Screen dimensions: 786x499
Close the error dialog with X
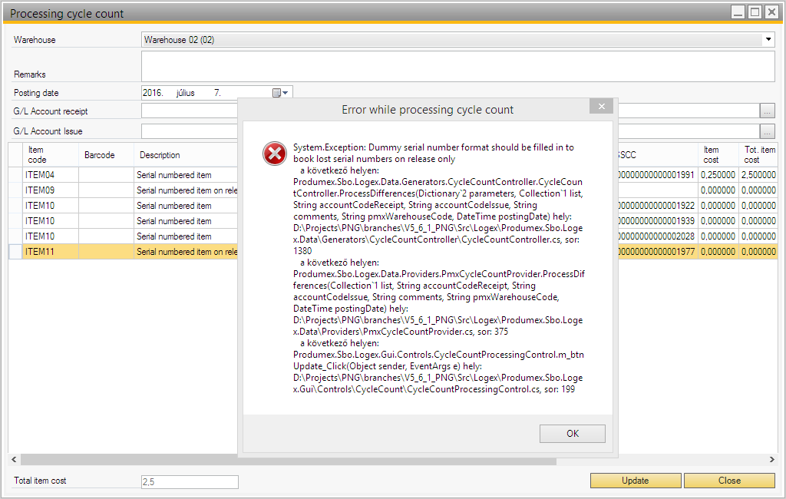point(602,107)
